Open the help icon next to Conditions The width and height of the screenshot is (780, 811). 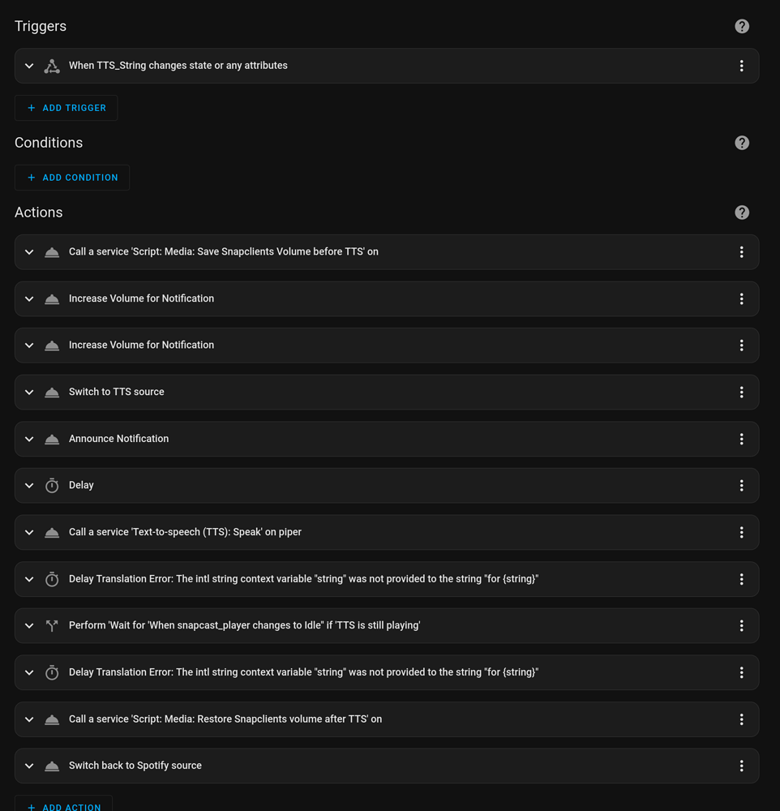[742, 142]
